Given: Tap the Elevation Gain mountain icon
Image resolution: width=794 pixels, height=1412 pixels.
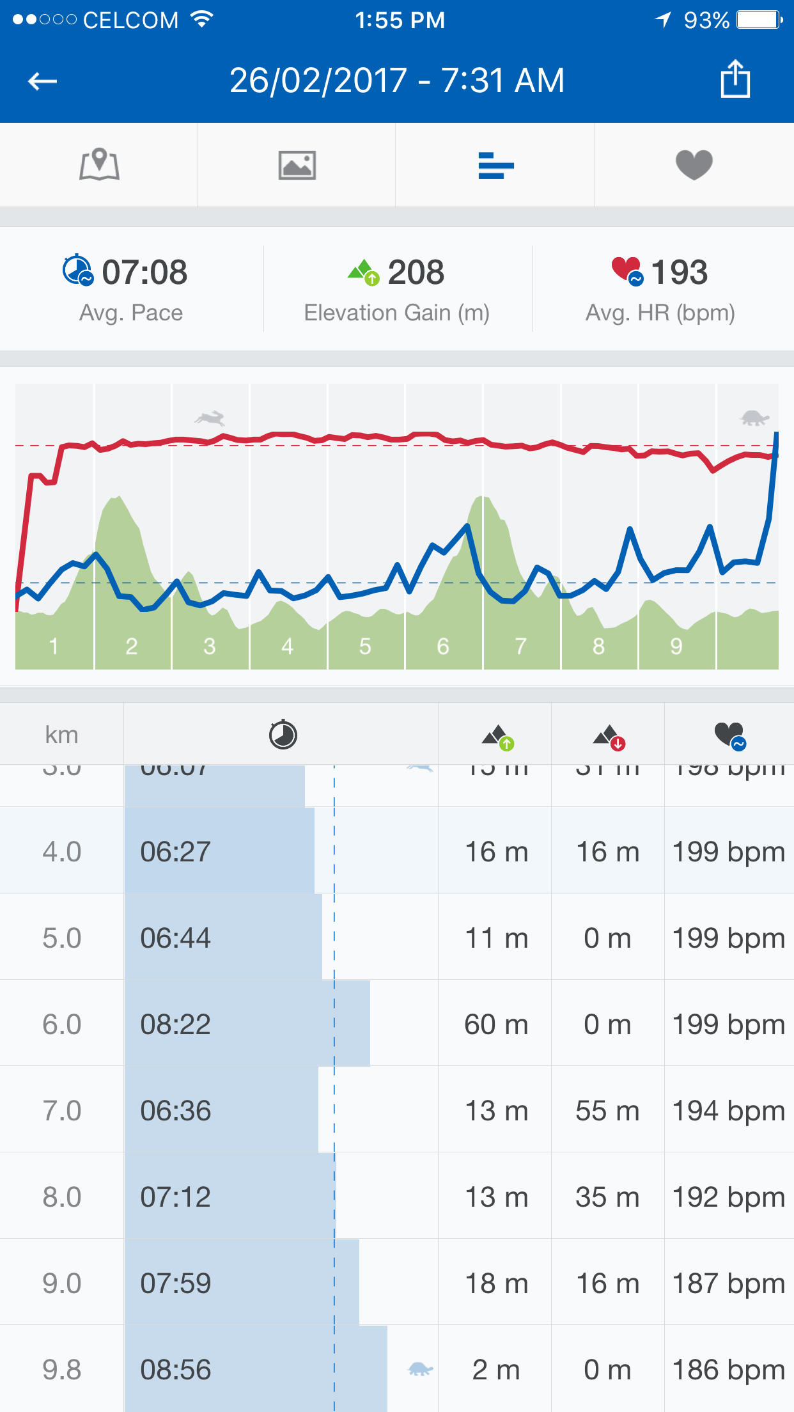Looking at the screenshot, I should click(363, 272).
